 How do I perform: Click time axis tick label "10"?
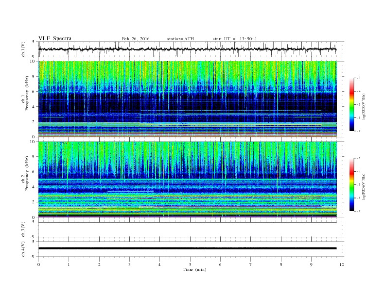click(342, 264)
